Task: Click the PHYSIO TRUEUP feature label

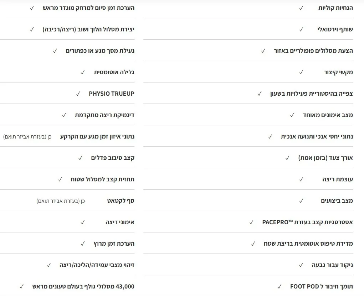Action: point(112,94)
